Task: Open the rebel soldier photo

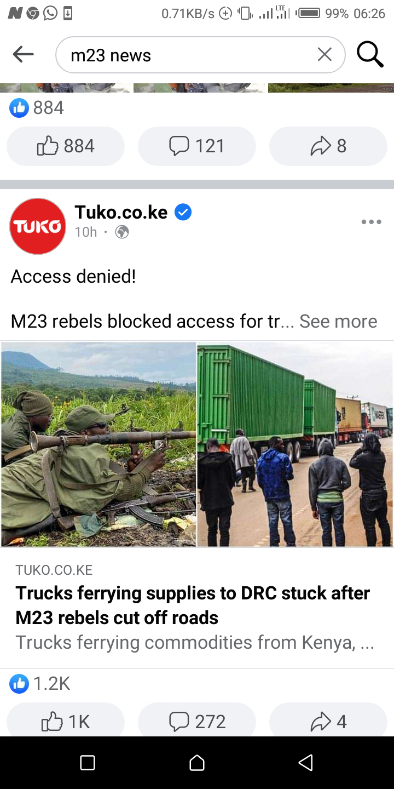Action: pos(99,444)
